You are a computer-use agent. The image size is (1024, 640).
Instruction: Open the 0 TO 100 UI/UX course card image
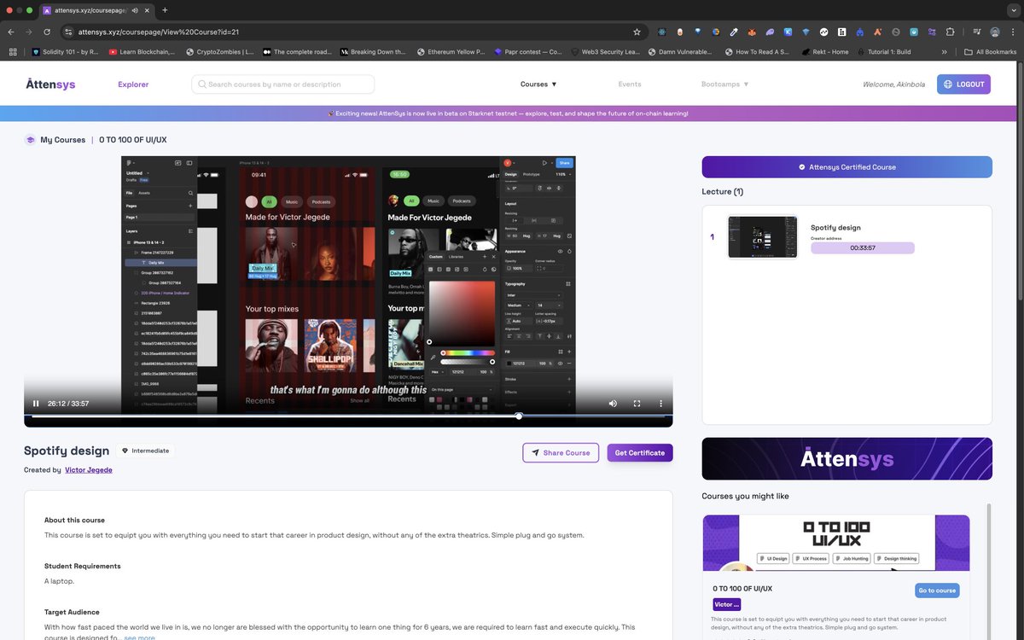point(836,543)
